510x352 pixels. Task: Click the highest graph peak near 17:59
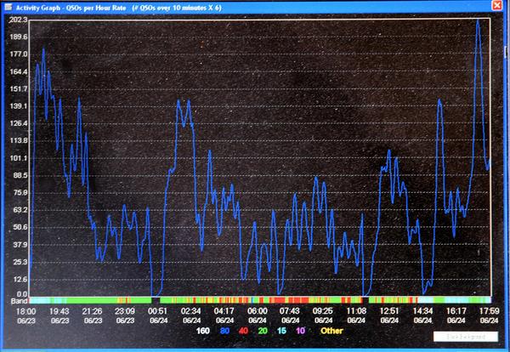point(478,21)
